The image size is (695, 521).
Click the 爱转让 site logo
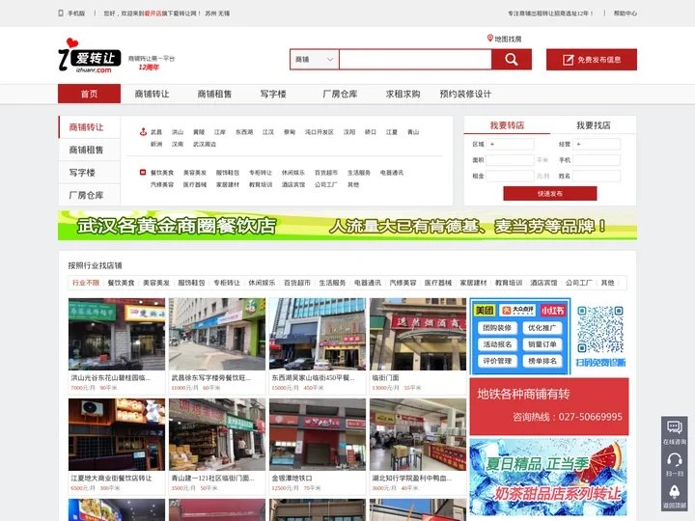click(90, 56)
